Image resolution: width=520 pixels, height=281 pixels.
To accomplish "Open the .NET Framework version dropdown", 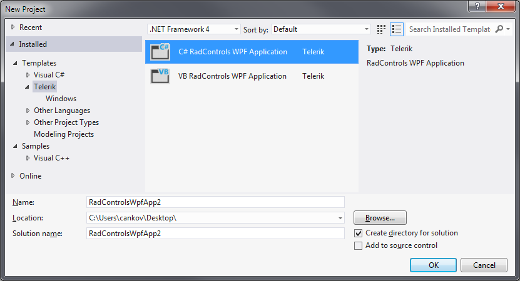I will click(237, 29).
